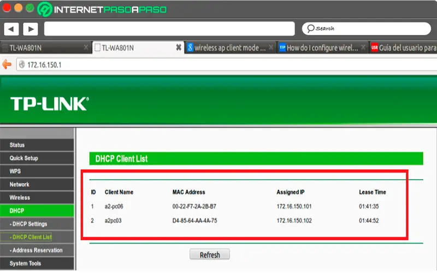The height and width of the screenshot is (273, 437).
Task: Close the active TL-WA801N tab
Action: [x=179, y=48]
